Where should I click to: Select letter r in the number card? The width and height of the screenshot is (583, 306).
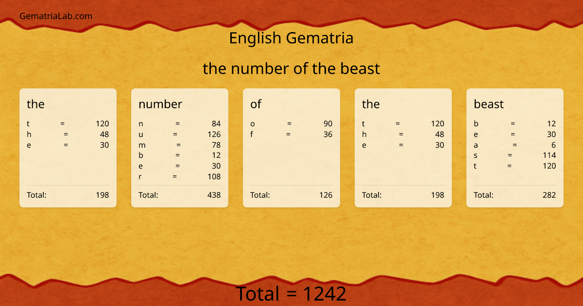coord(140,177)
